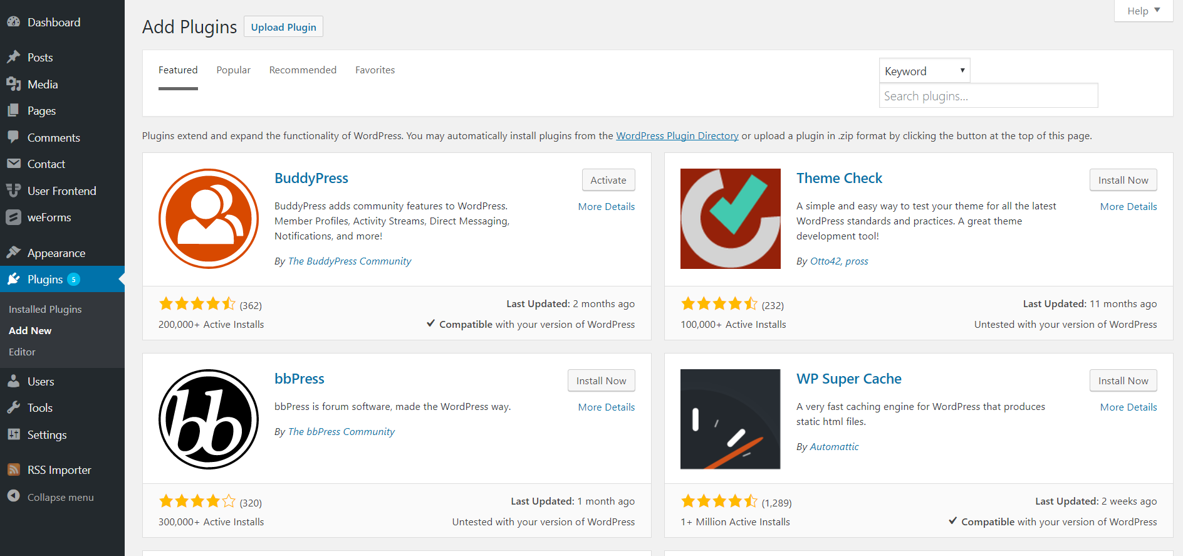This screenshot has width=1183, height=556.
Task: Open The BuddyPress Community author link
Action: click(x=350, y=261)
